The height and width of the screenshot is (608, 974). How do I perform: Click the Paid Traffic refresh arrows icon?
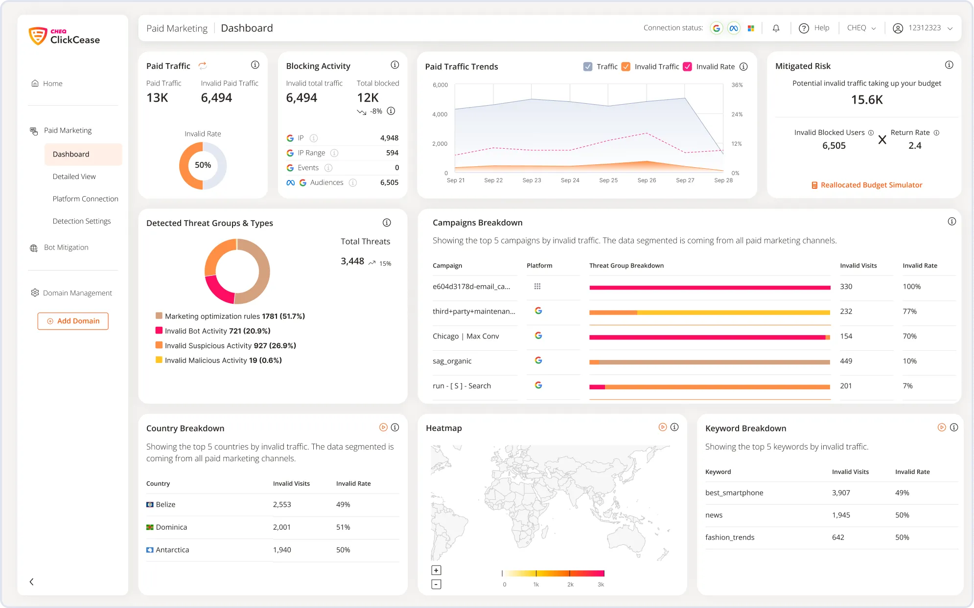(202, 66)
